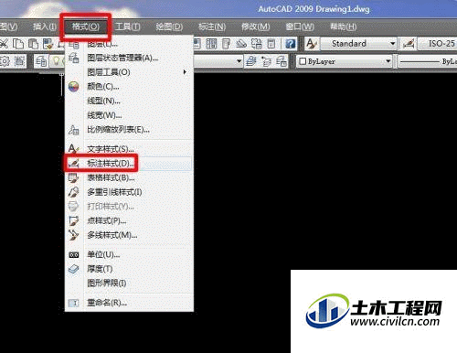Open the Layer Properties Manager icon
Viewport: 457px width, 353px height.
41,61
